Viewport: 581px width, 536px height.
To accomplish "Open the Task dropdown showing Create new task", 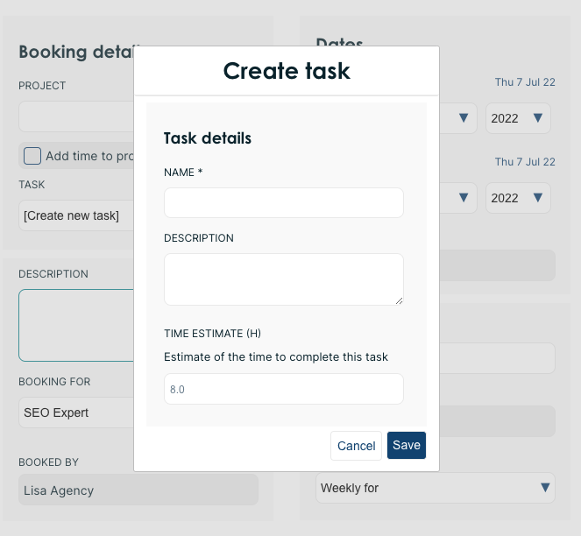I will (x=75, y=215).
